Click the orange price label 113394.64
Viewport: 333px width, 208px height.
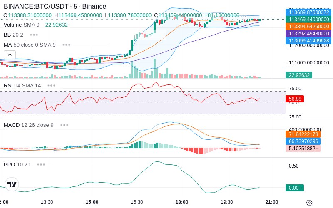point(308,26)
